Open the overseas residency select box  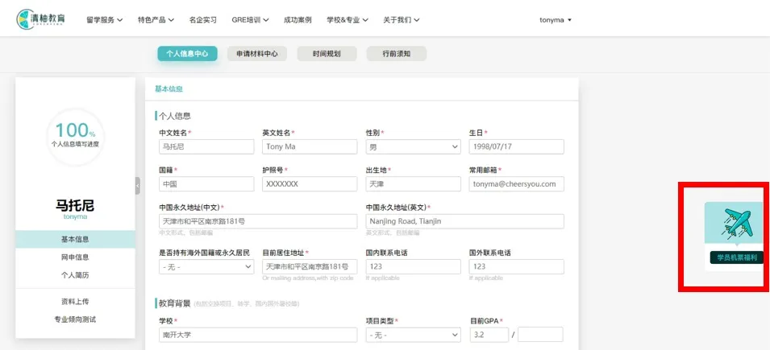206,266
